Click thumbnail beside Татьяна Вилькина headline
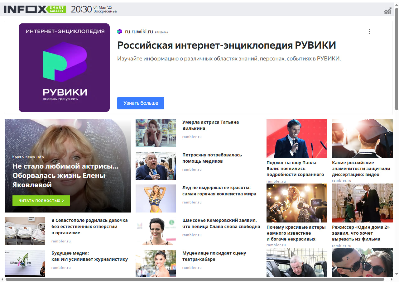This screenshot has height=282, width=399. click(156, 133)
